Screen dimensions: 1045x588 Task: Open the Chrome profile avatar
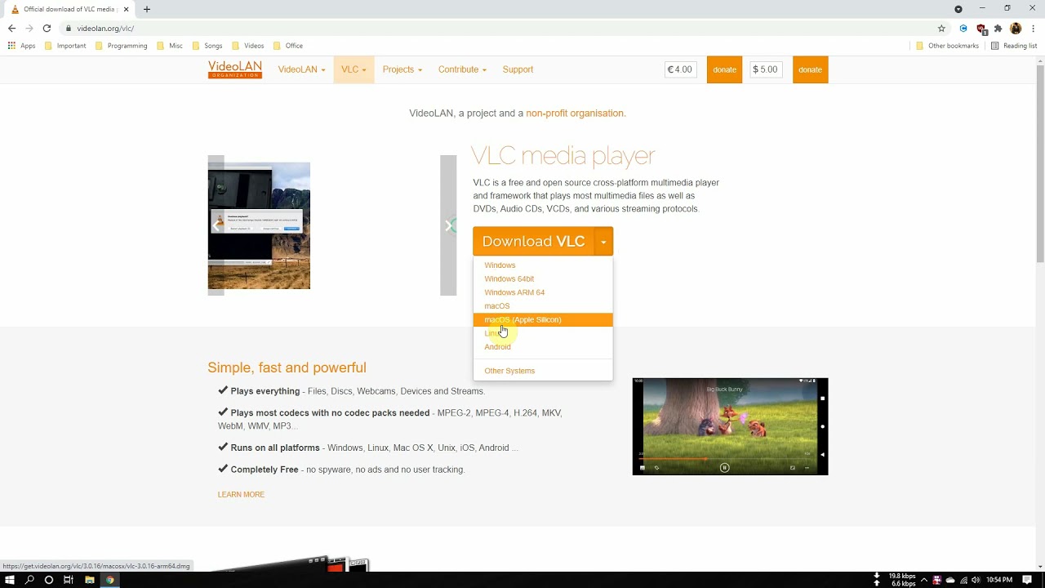(x=1016, y=28)
